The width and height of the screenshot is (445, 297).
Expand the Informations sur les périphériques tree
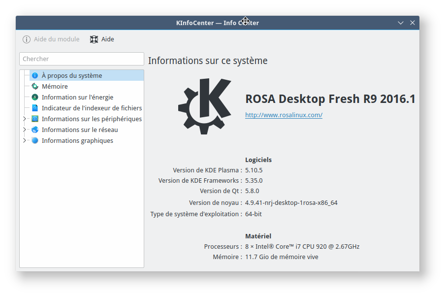point(25,119)
